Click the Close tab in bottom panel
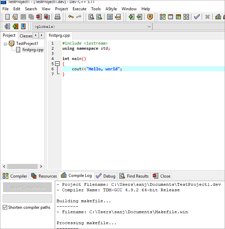This screenshot has height=229, width=225. (161, 176)
